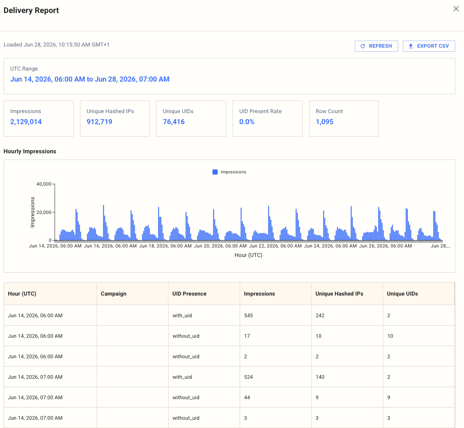The width and height of the screenshot is (464, 428).
Task: Click the 76,416 unique UIDs value
Action: (x=174, y=122)
